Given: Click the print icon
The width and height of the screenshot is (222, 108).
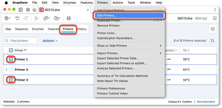Looking at the screenshot, I should (x=69, y=18).
